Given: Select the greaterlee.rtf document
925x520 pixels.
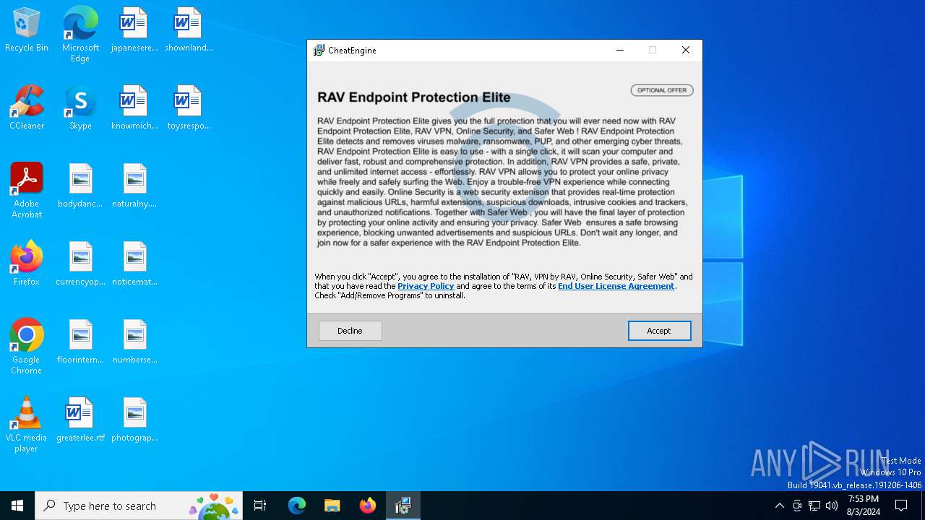Looking at the screenshot, I should pyautogui.click(x=80, y=420).
